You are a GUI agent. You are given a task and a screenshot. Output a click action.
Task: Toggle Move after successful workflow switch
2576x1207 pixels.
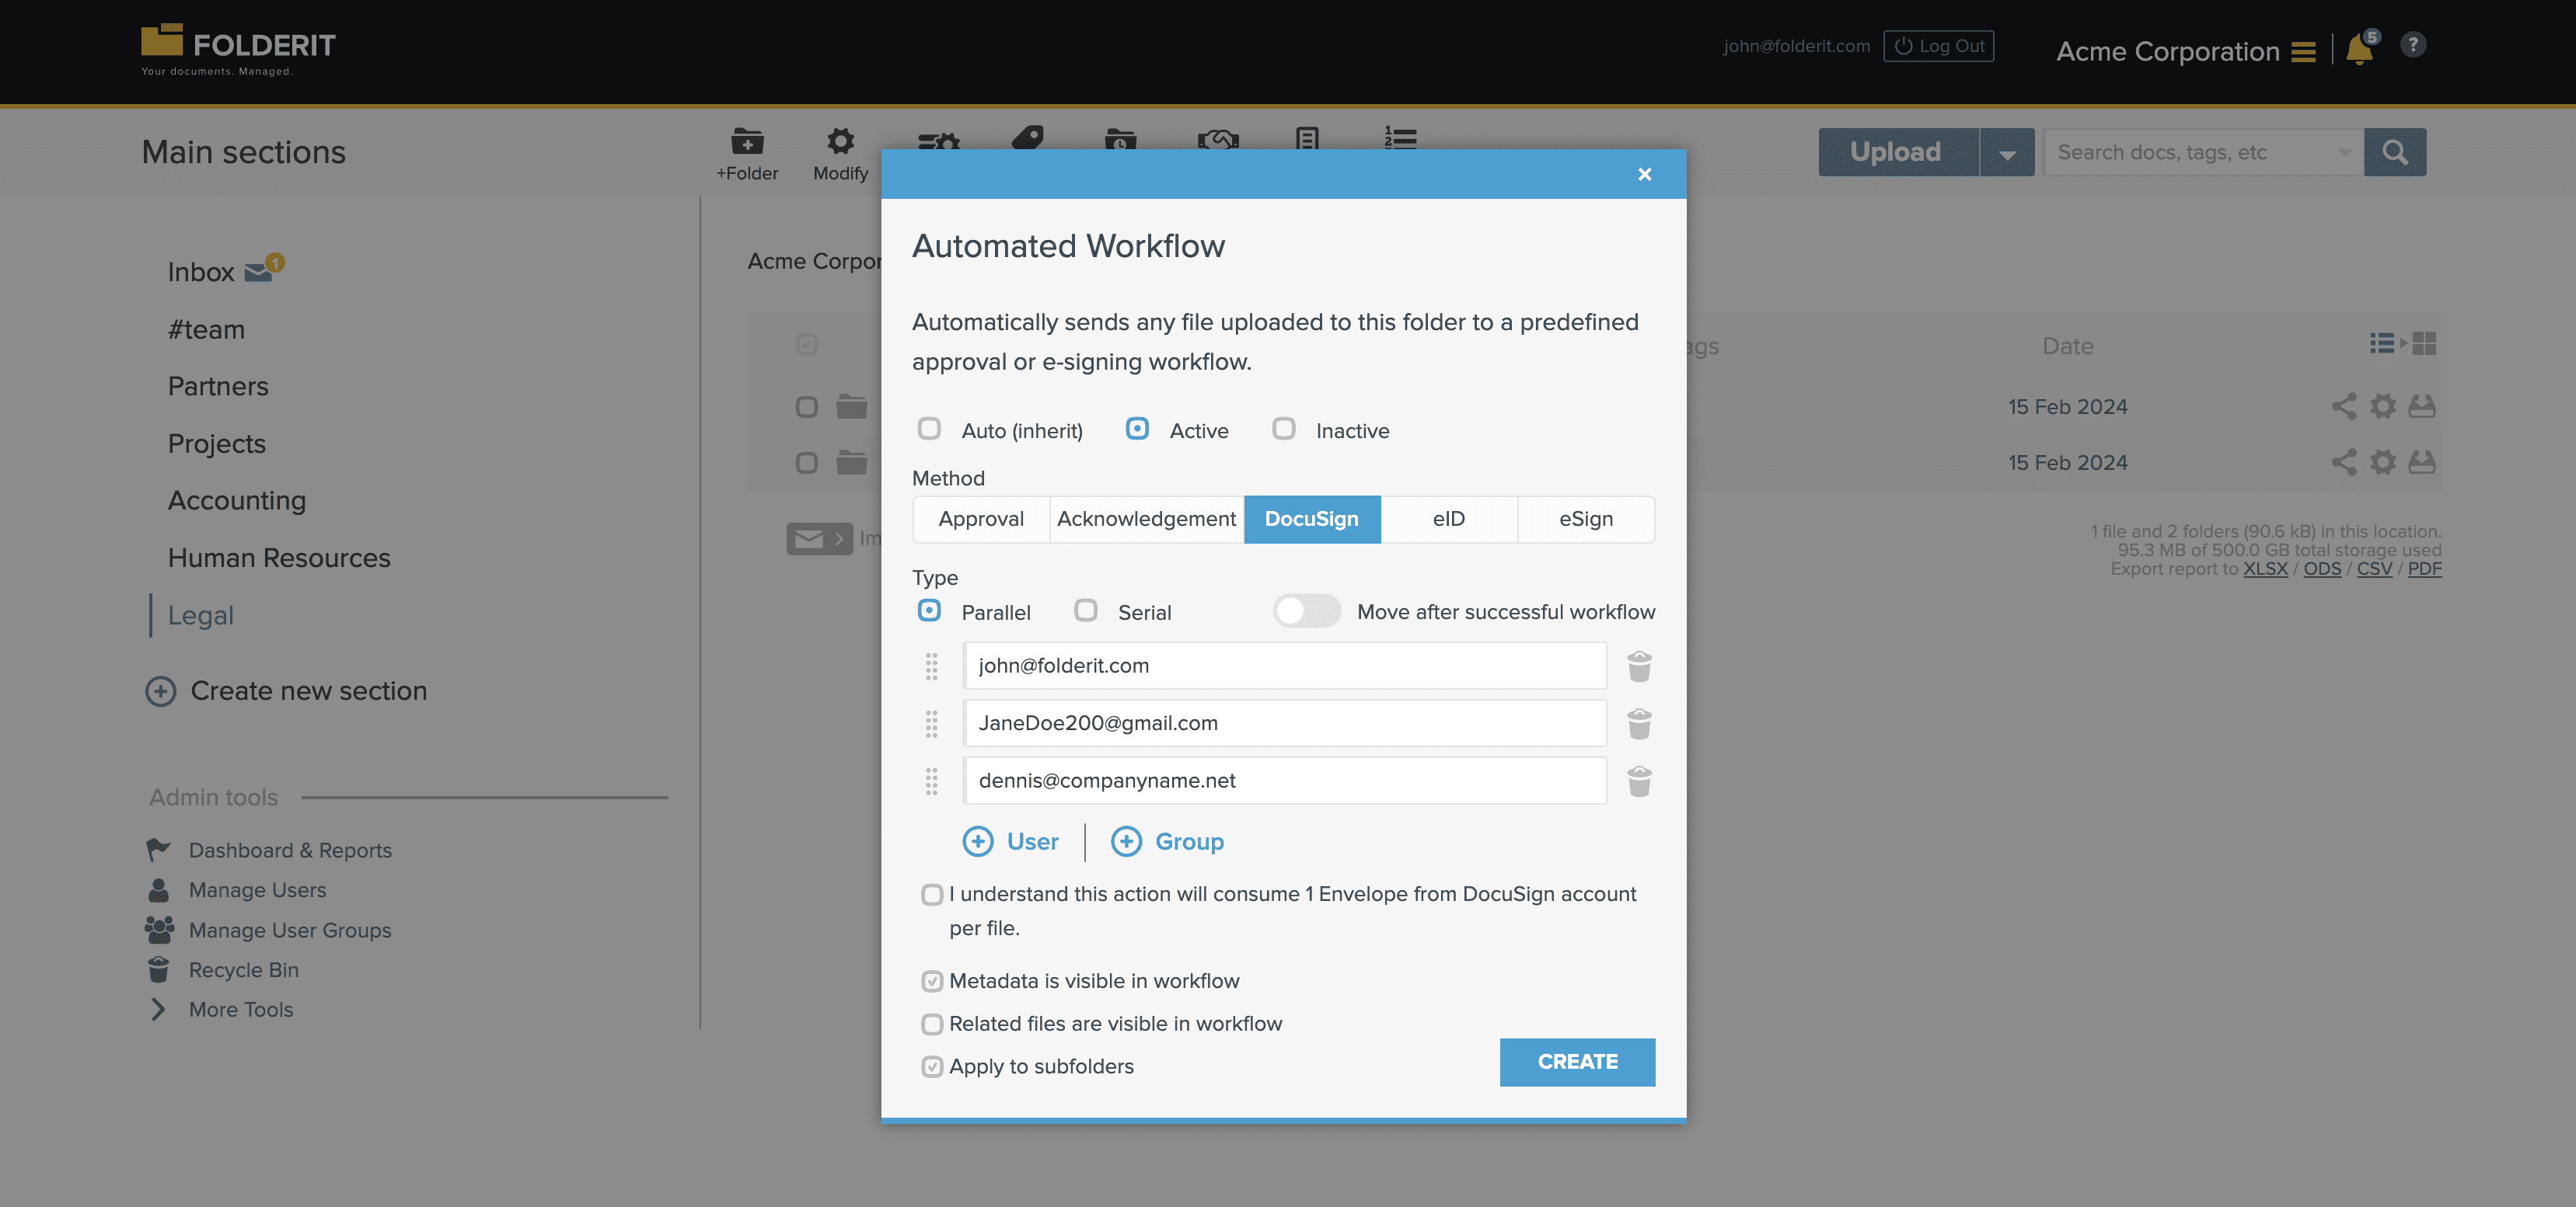pos(1307,610)
